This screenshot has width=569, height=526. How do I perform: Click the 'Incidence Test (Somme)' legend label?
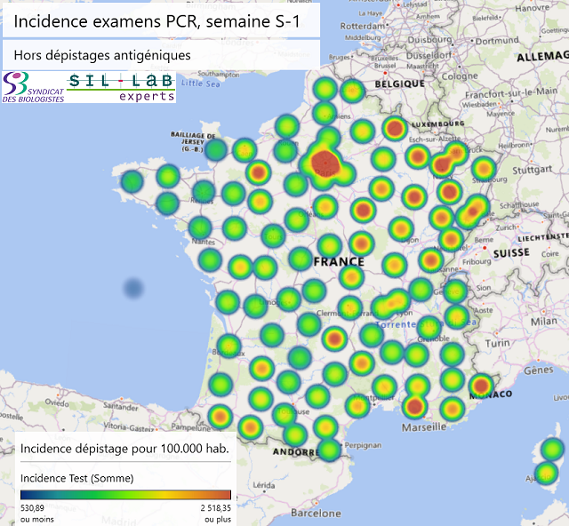pyautogui.click(x=76, y=478)
